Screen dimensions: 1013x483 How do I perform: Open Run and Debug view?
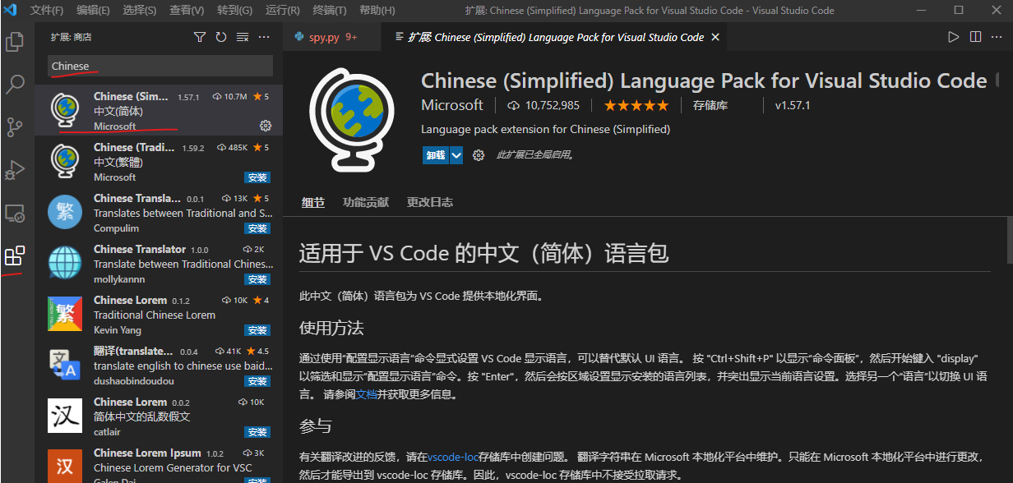point(15,170)
